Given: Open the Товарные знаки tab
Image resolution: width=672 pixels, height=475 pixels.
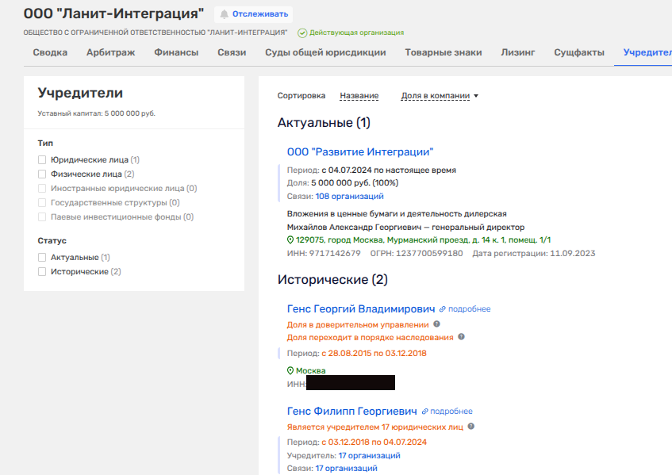Looking at the screenshot, I should click(x=443, y=52).
